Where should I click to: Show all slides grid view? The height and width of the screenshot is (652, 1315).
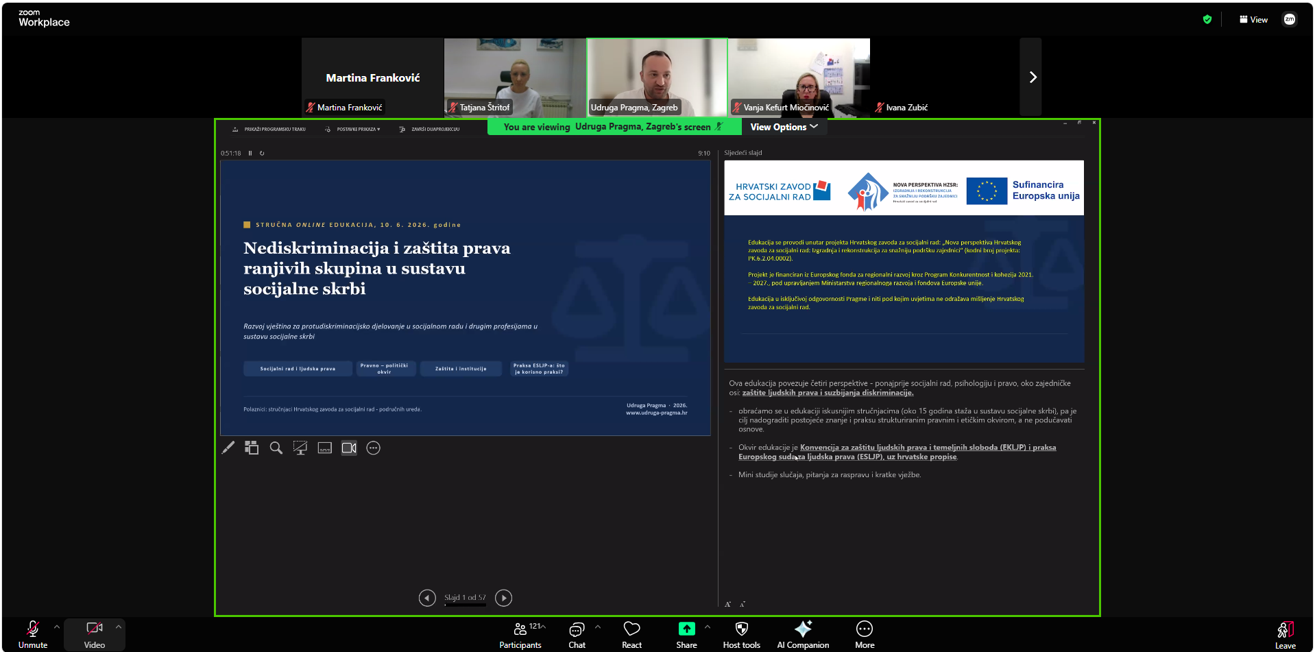tap(252, 448)
